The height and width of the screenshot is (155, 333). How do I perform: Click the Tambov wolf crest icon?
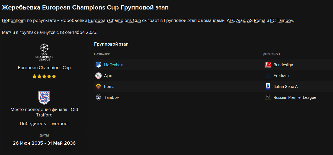98,97
